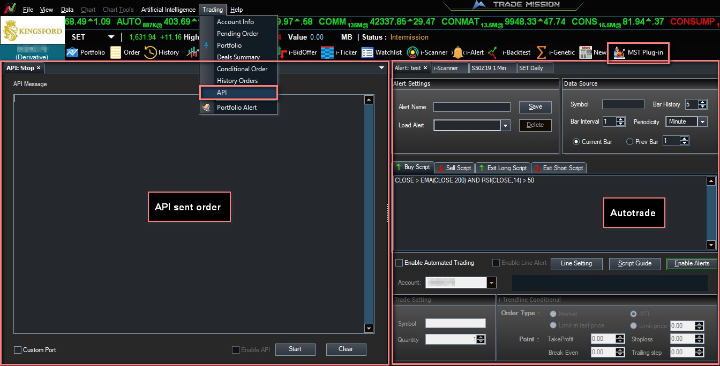720x366 pixels.
Task: Open the MST Plug-in icon
Action: [x=619, y=52]
